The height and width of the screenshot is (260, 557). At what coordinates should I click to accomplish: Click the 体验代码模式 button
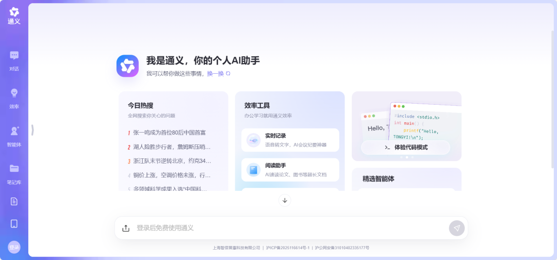(x=405, y=148)
